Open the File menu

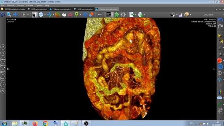click(x=3, y=6)
